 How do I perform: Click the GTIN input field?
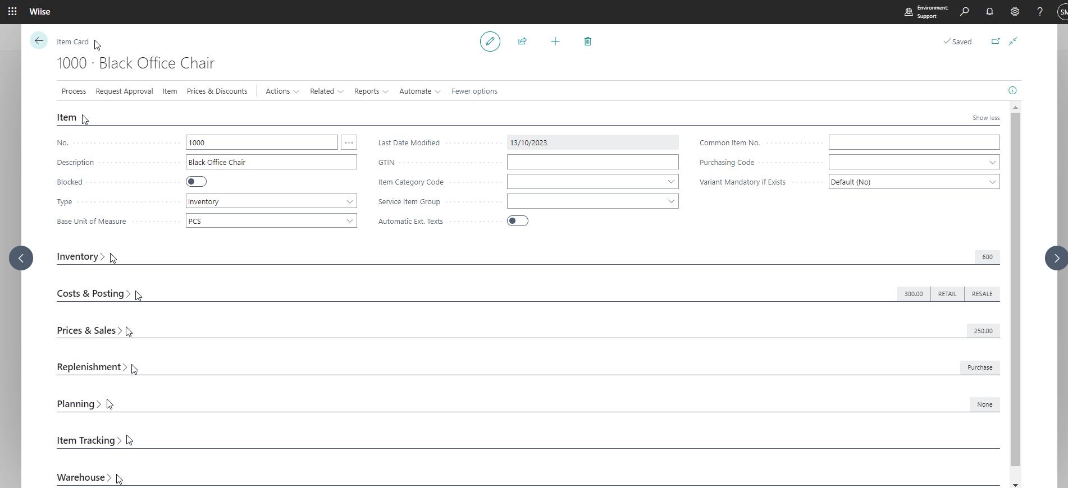(x=592, y=162)
